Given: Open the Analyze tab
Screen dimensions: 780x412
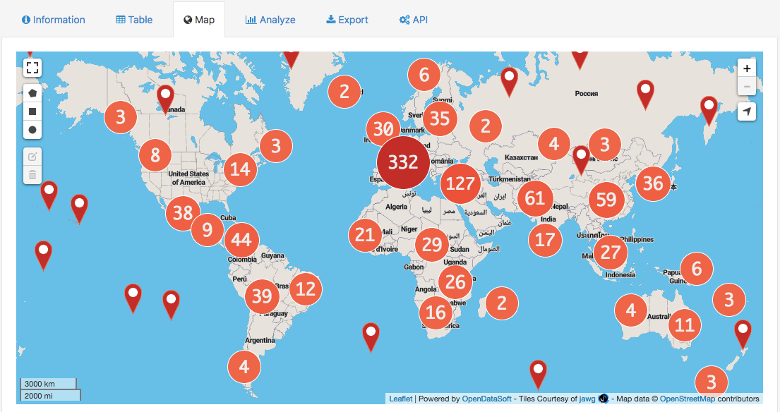Looking at the screenshot, I should click(270, 20).
